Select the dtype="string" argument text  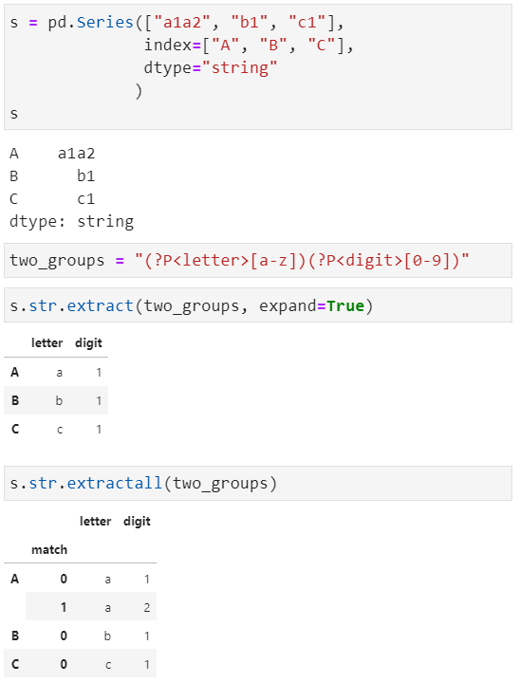point(211,68)
